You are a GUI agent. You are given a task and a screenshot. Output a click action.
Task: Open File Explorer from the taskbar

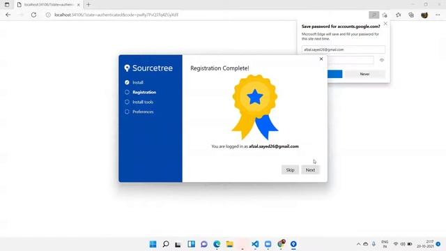coord(229,244)
